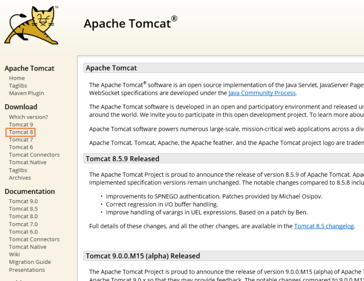Select Tomcat 6 download link

coord(21,147)
